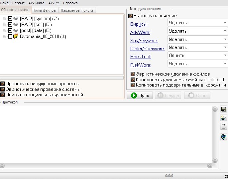Follow the HackTool link

tap(141, 57)
